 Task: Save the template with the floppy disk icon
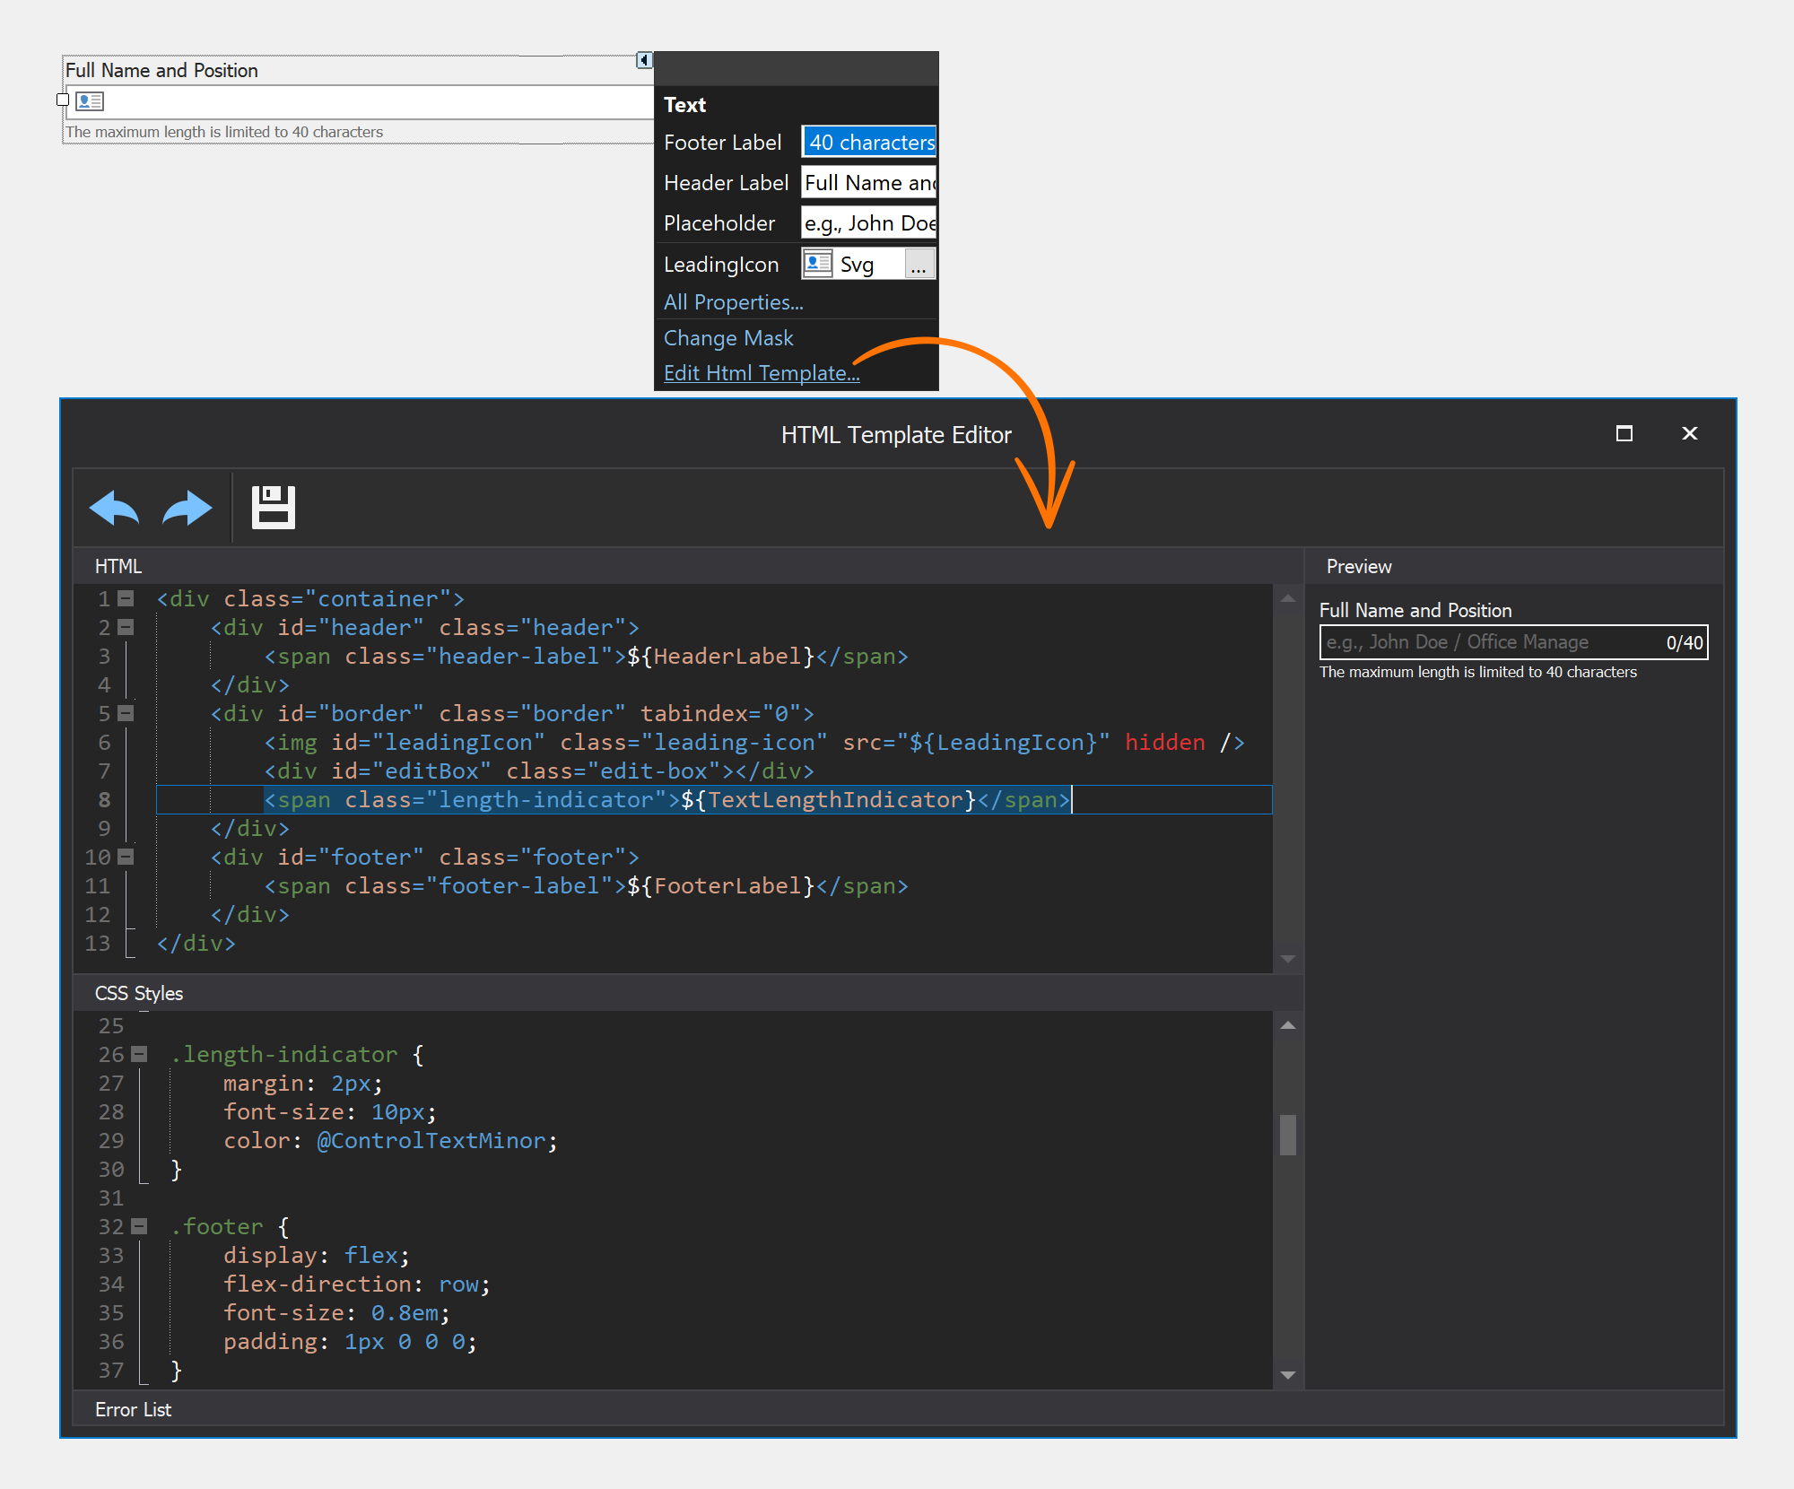(x=273, y=508)
